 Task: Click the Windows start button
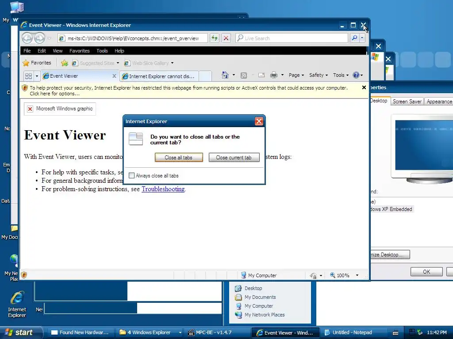21,332
